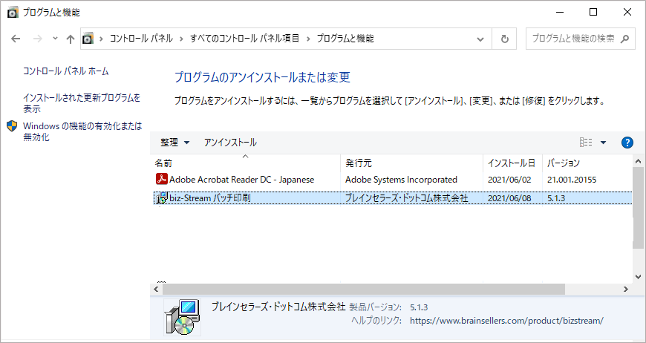The width and height of the screenshot is (646, 343).
Task: Click the address bar control panel icon
Action: click(x=88, y=39)
